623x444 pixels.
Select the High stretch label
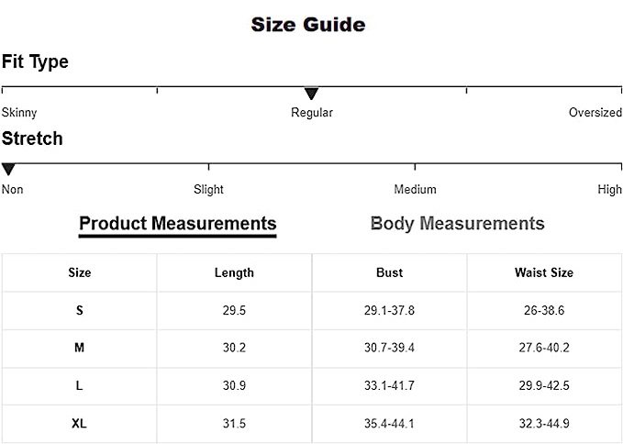pyautogui.click(x=609, y=190)
